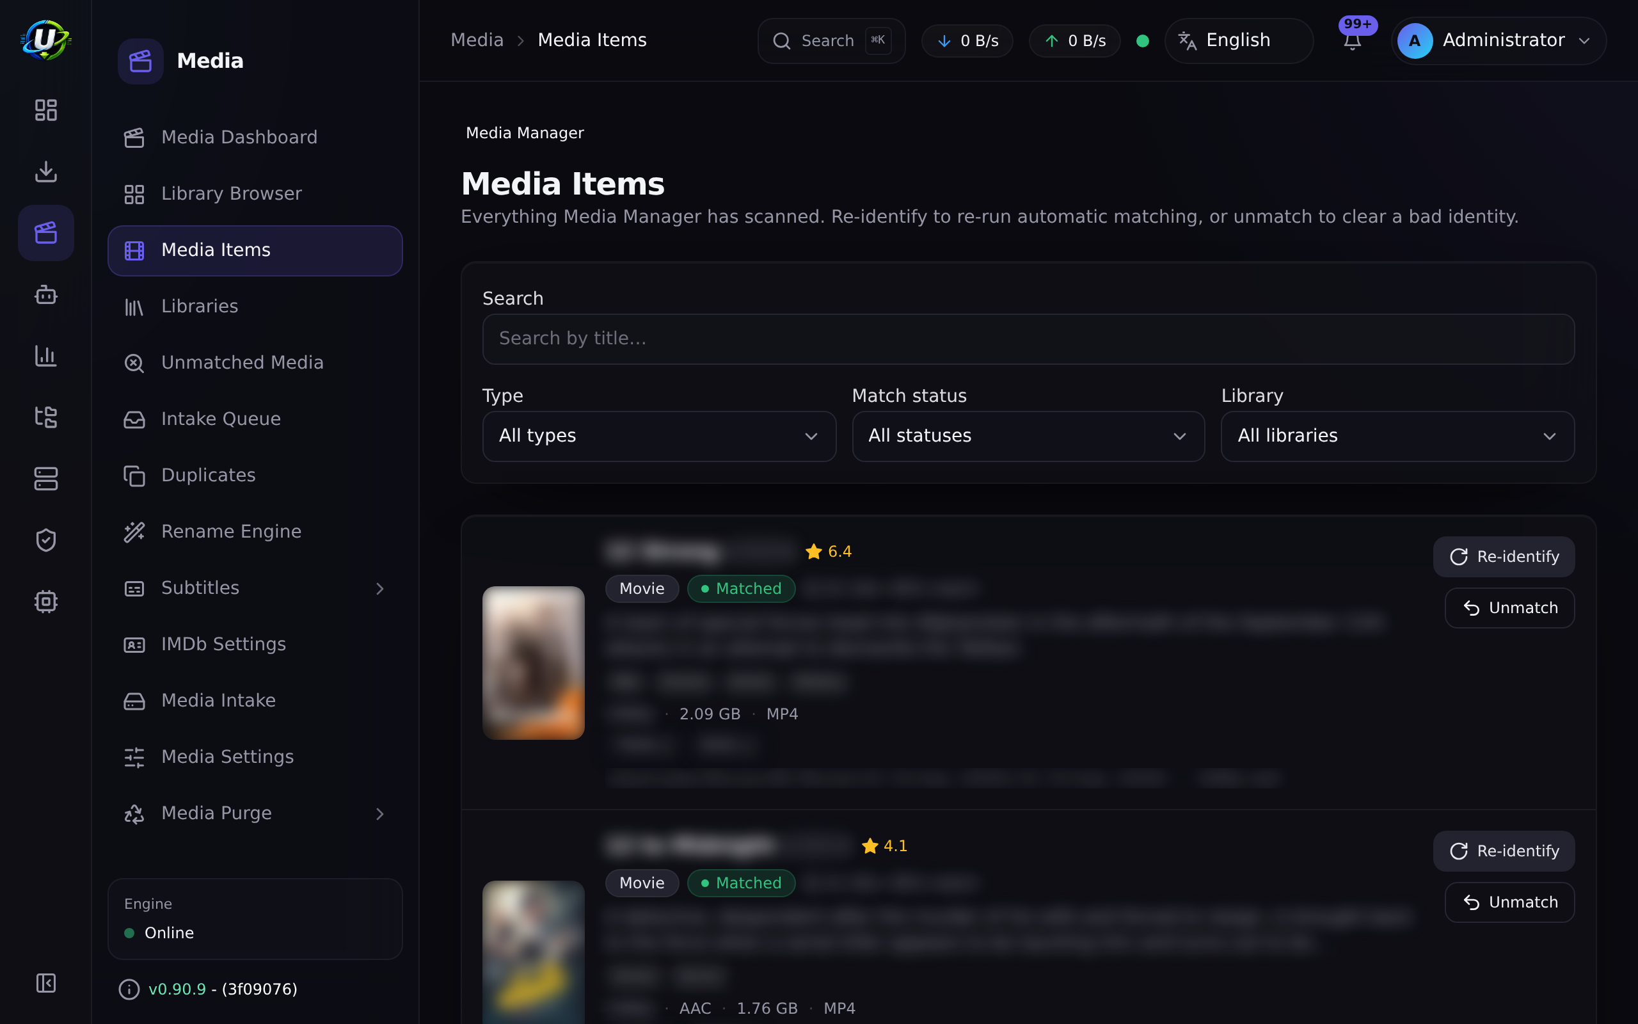This screenshot has height=1024, width=1638.
Task: Open the Match status dropdown All statuses
Action: click(1028, 436)
